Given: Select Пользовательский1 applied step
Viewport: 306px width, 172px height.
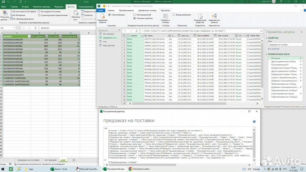Looking at the screenshot, I should [x=280, y=65].
